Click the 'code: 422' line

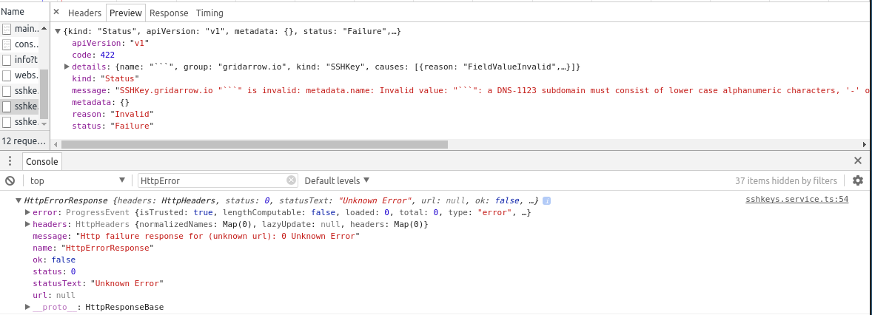pyautogui.click(x=93, y=55)
